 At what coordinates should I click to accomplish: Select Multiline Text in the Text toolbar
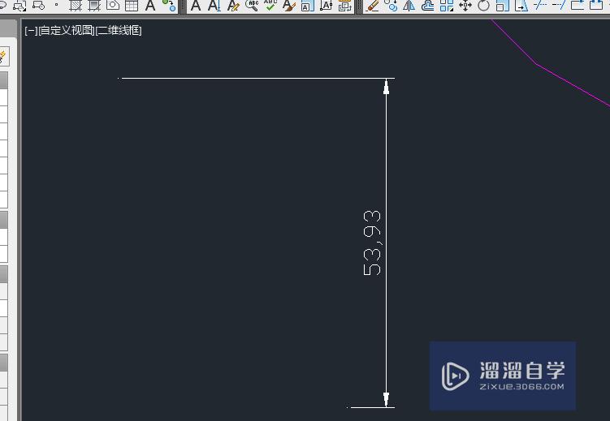coord(196,6)
